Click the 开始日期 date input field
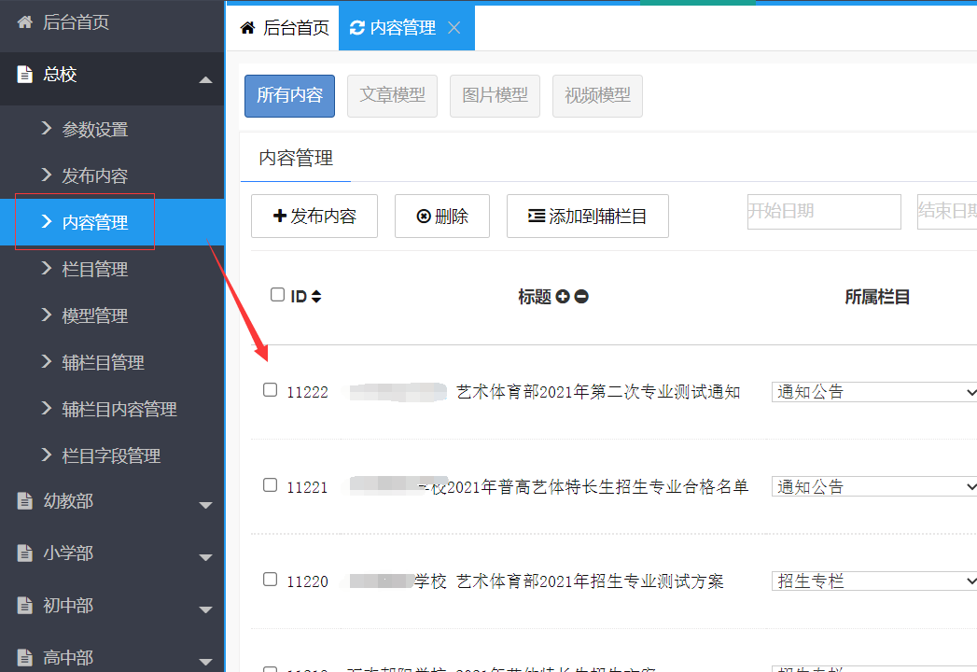 coord(823,212)
